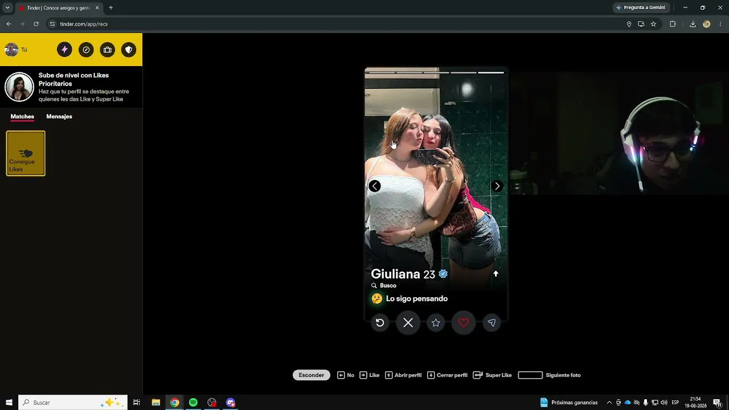Open Chrome extensions puzzle icon

click(x=673, y=24)
